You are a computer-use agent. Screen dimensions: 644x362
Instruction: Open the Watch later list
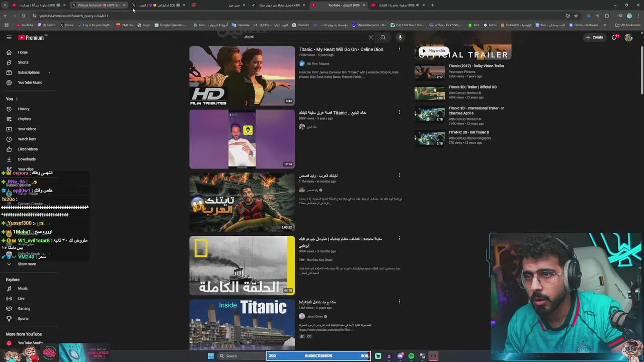coord(27,139)
